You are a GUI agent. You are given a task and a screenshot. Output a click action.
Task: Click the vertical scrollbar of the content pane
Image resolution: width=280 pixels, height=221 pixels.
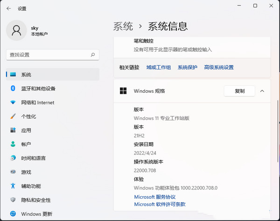pyautogui.click(x=278, y=131)
